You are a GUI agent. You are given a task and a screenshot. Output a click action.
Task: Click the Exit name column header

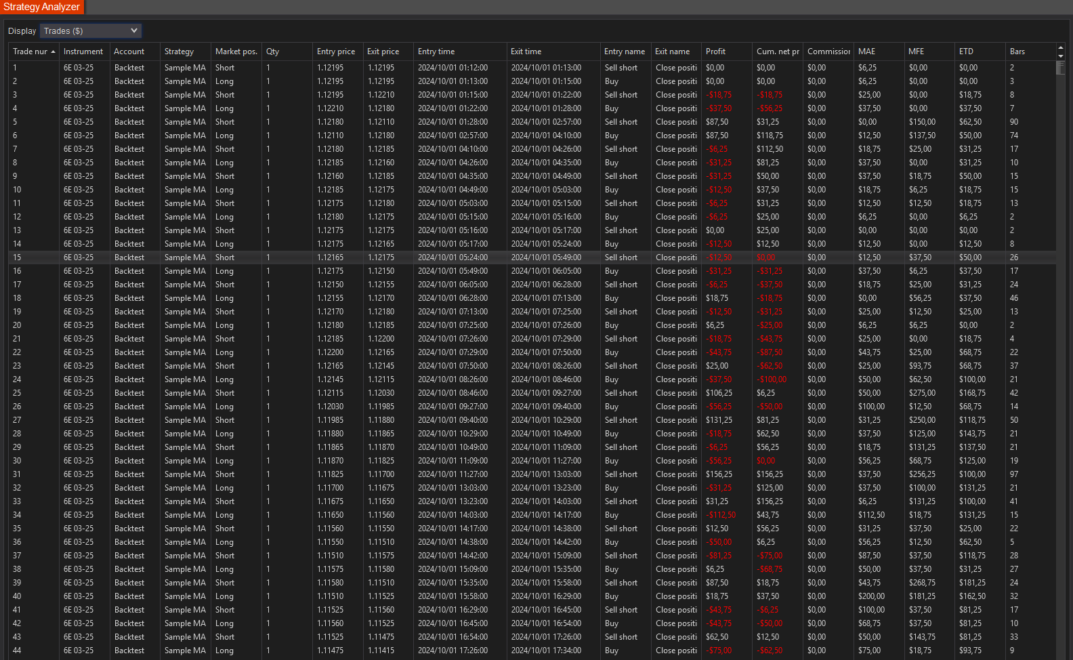click(x=676, y=51)
